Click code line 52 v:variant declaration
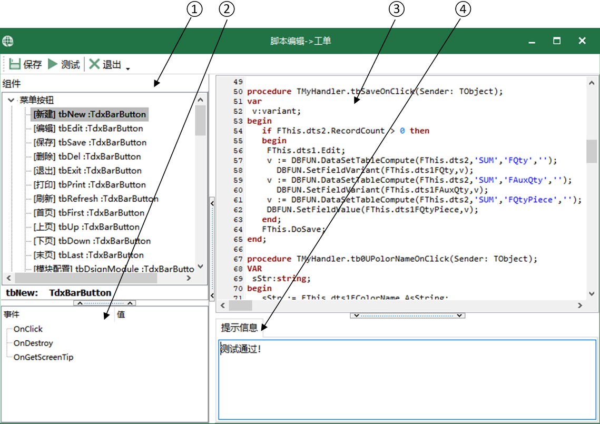The width and height of the screenshot is (600, 424). pyautogui.click(x=276, y=111)
